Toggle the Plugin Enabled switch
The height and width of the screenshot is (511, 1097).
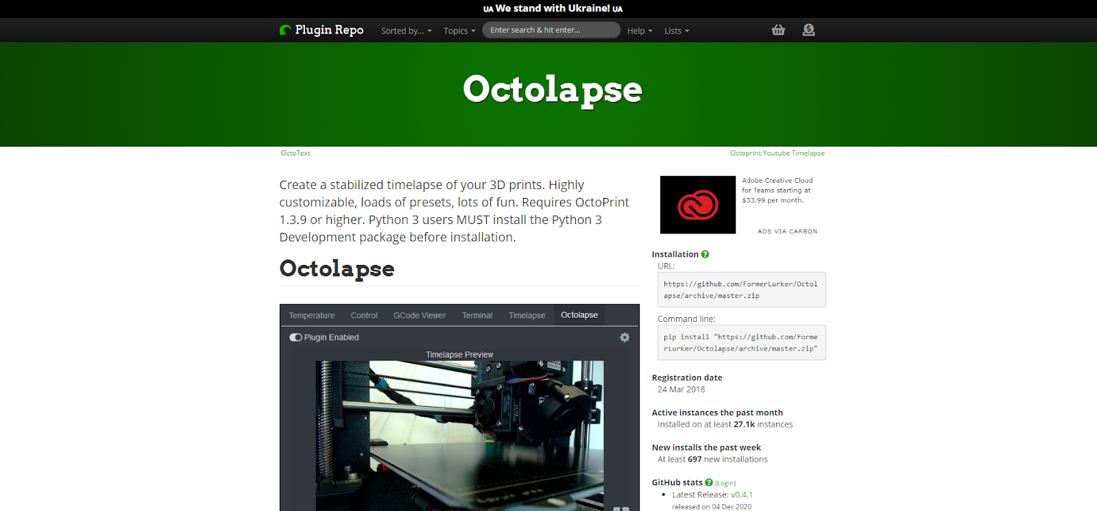[x=296, y=337]
